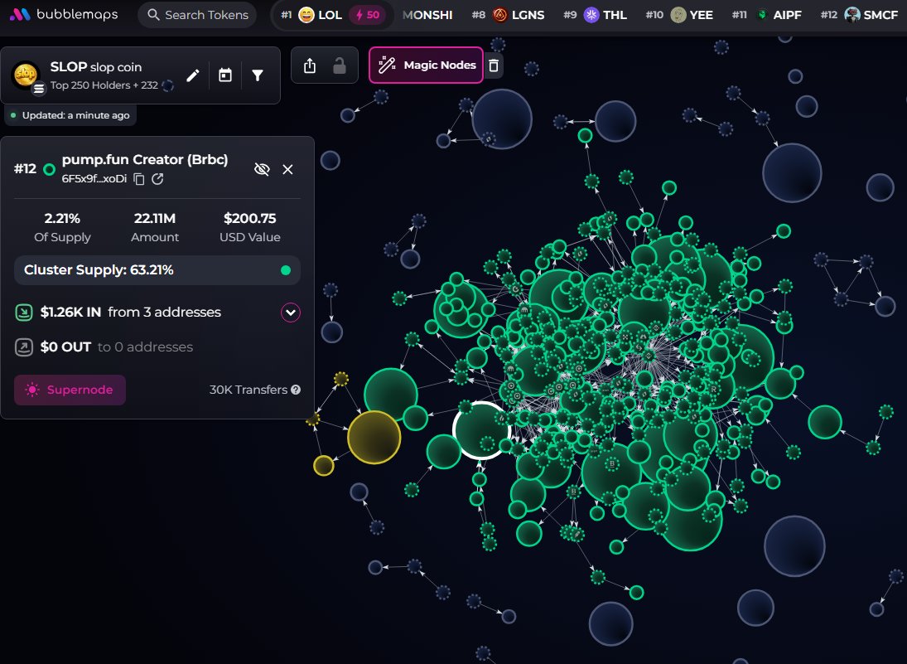Select the #9 THL trending token
The width and height of the screenshot is (907, 664).
[596, 15]
